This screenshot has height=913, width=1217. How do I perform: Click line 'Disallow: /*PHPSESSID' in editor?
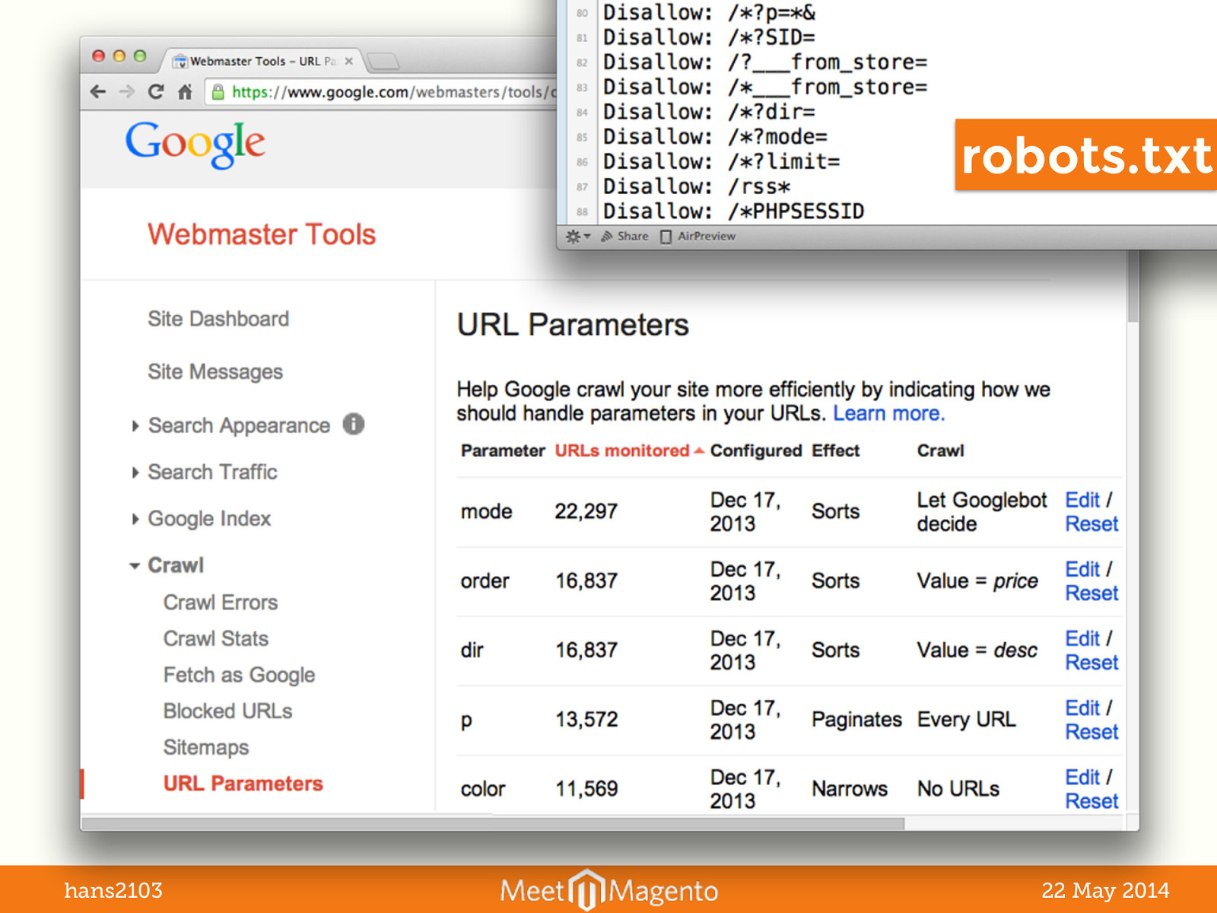coord(733,212)
